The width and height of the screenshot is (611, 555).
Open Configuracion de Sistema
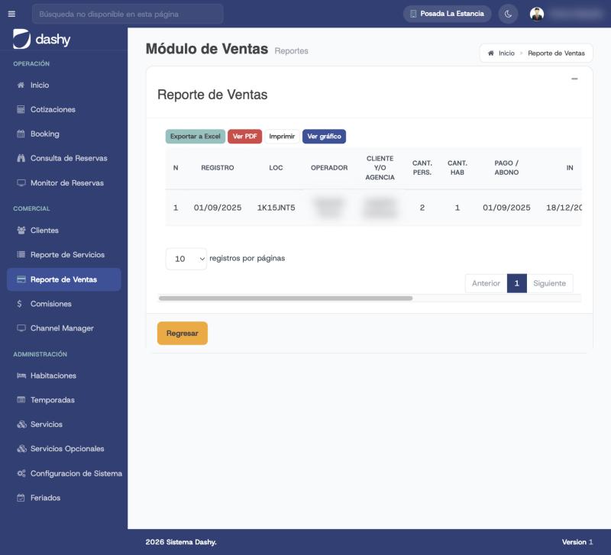[x=64, y=473]
